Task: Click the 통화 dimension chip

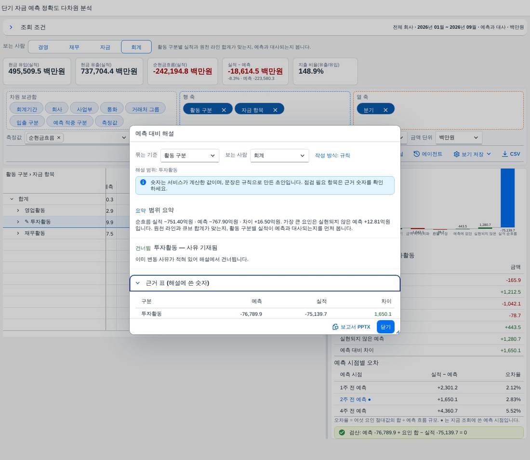Action: [112, 109]
